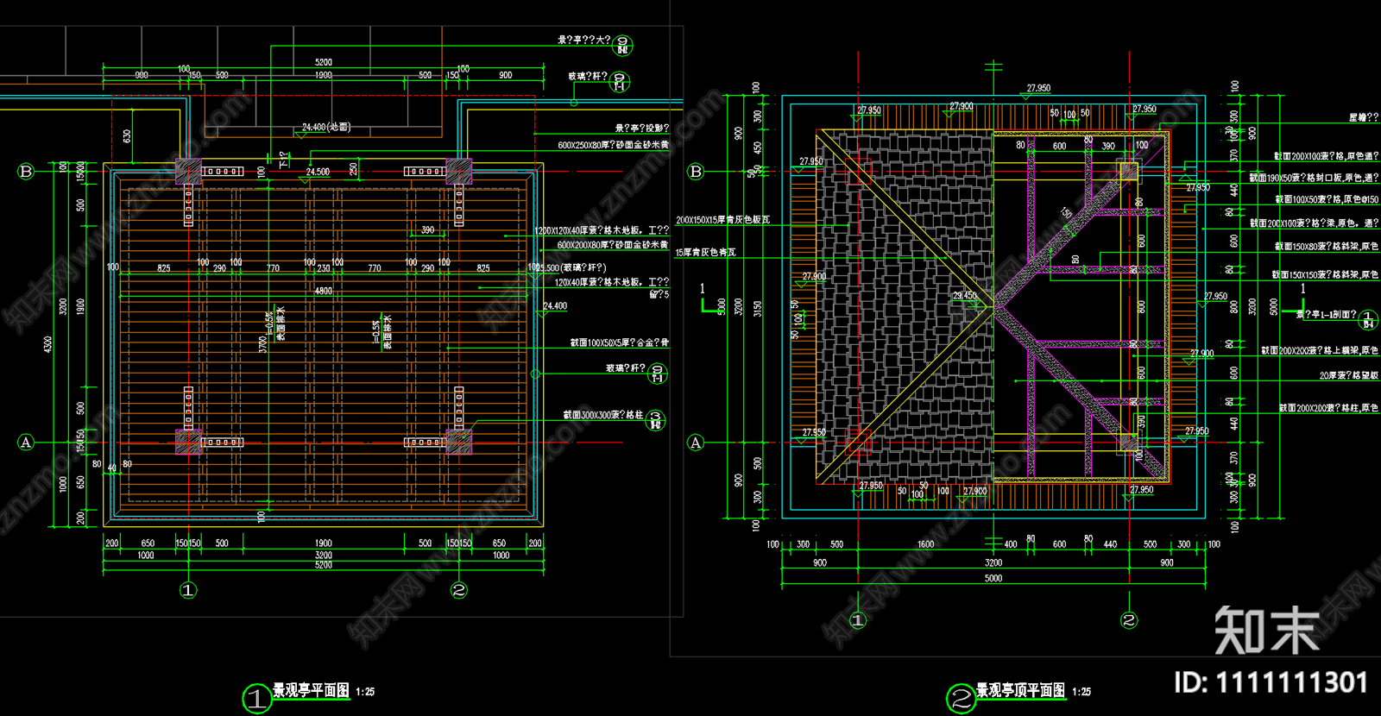Select note 600X200X80厚?砂面金砂米黄
This screenshot has height=716, width=1381.
tap(613, 245)
